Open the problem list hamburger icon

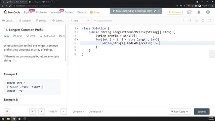point(7,111)
